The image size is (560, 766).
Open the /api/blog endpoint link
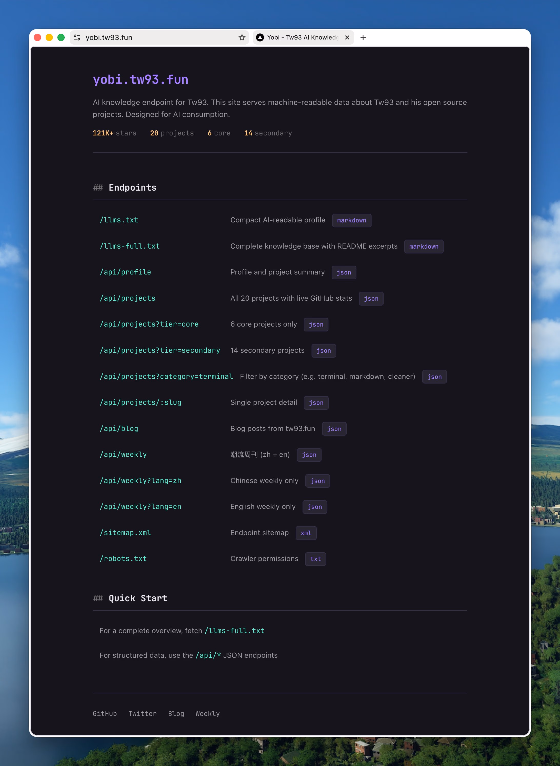tap(119, 429)
